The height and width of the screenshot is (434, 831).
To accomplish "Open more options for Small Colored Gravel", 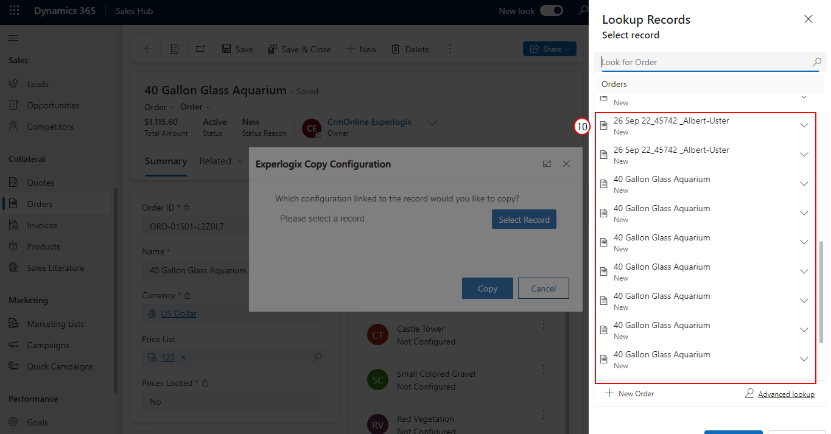I will [x=544, y=369].
